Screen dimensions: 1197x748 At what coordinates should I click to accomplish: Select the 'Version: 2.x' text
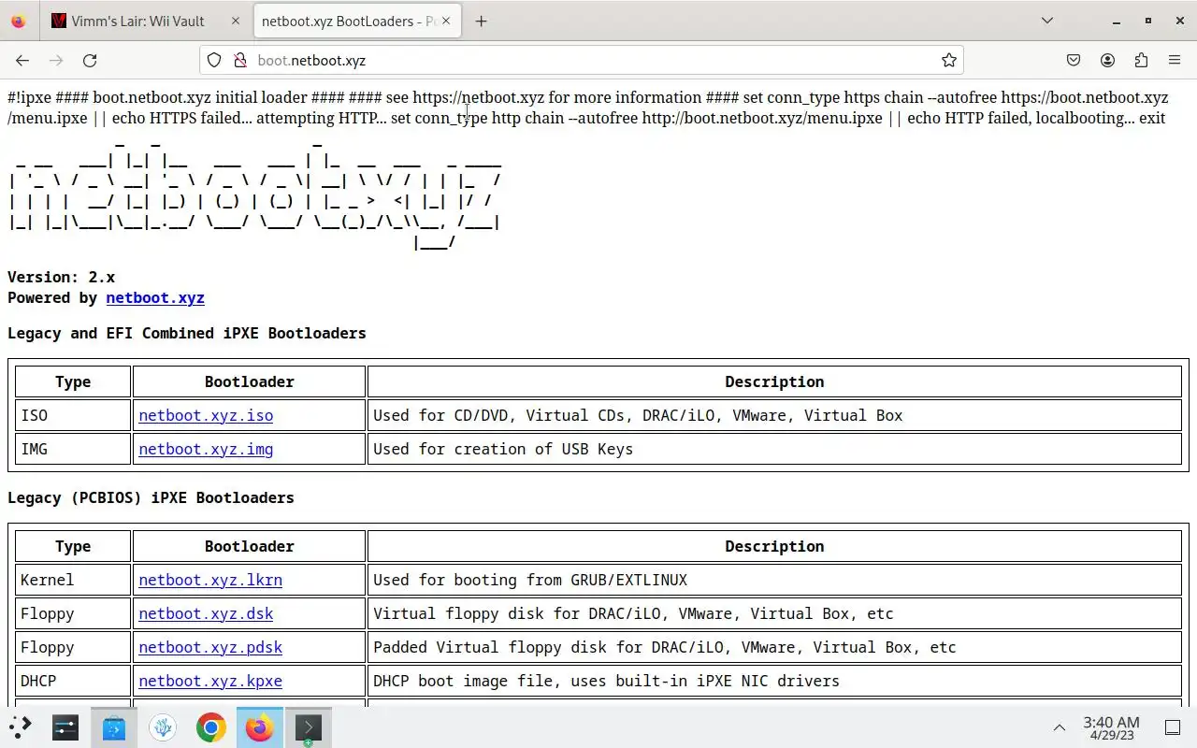tap(62, 277)
